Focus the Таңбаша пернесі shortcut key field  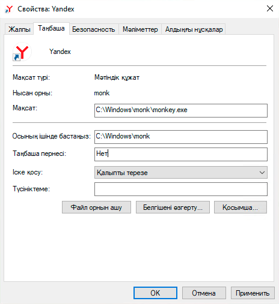coord(181,154)
